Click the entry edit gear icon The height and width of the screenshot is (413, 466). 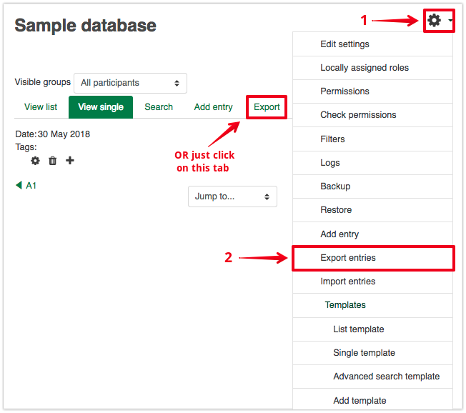(x=35, y=161)
